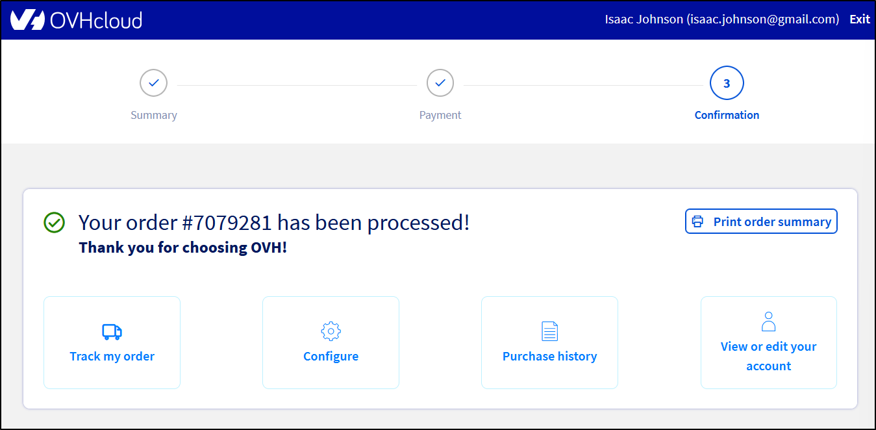
Task: Click the Summary step checkmark circle
Action: [x=153, y=83]
